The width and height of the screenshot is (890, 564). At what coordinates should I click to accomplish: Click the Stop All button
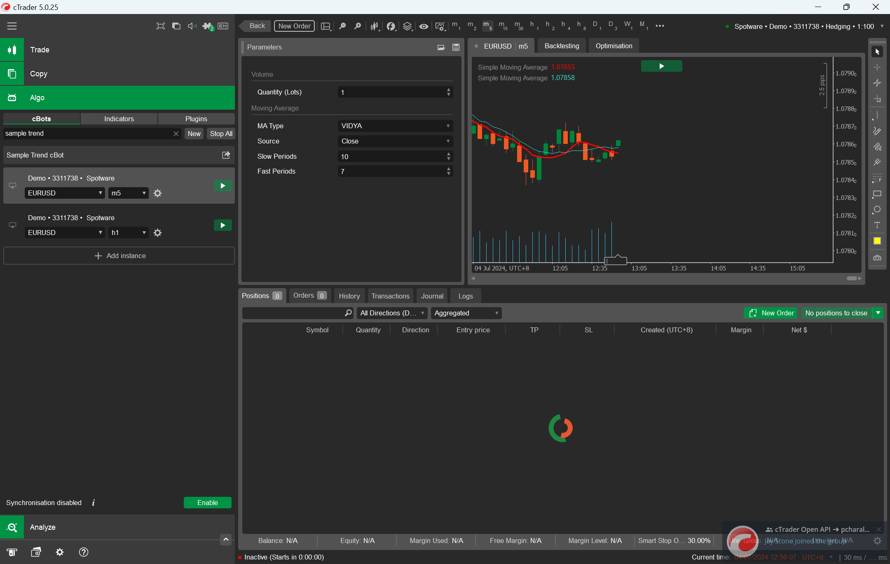(221, 134)
